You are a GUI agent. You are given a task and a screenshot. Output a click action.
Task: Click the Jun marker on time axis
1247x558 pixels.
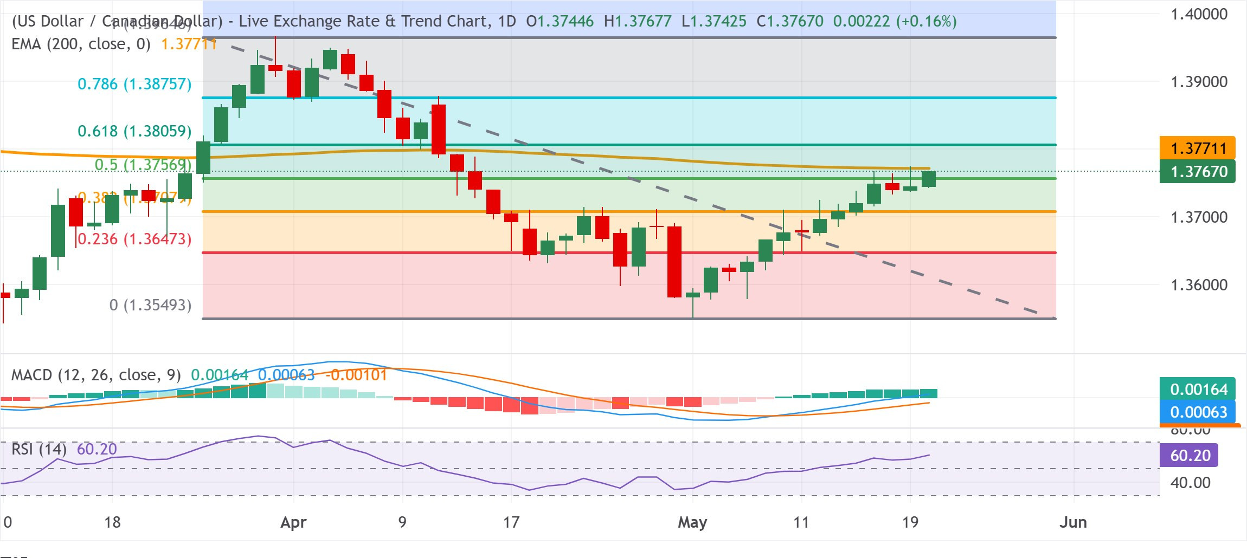tap(1073, 522)
